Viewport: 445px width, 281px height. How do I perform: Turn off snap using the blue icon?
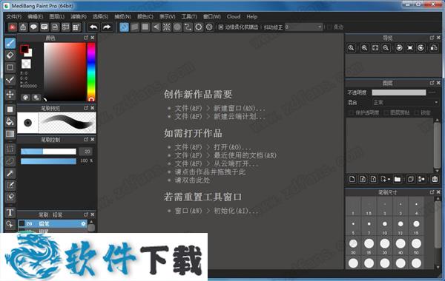[124, 27]
